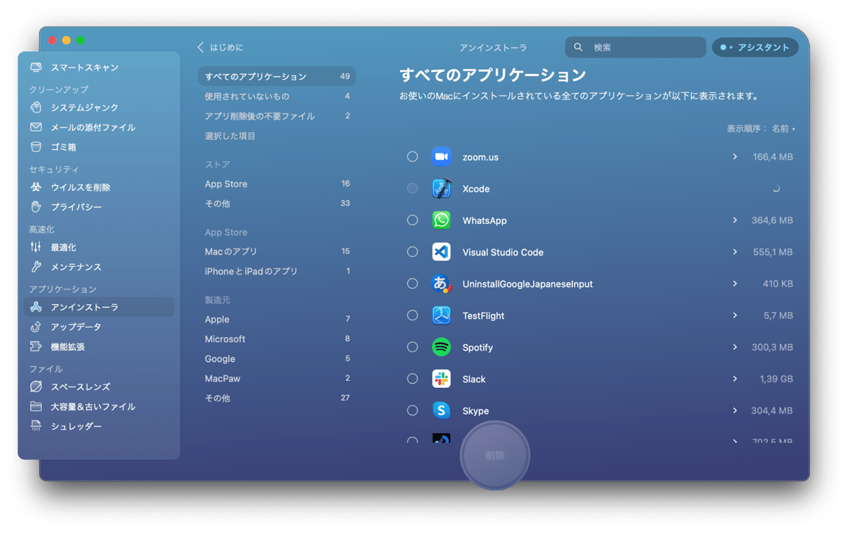Expand TestFlight details chevron

[734, 315]
